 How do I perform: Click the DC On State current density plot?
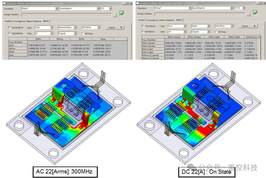(x=198, y=114)
